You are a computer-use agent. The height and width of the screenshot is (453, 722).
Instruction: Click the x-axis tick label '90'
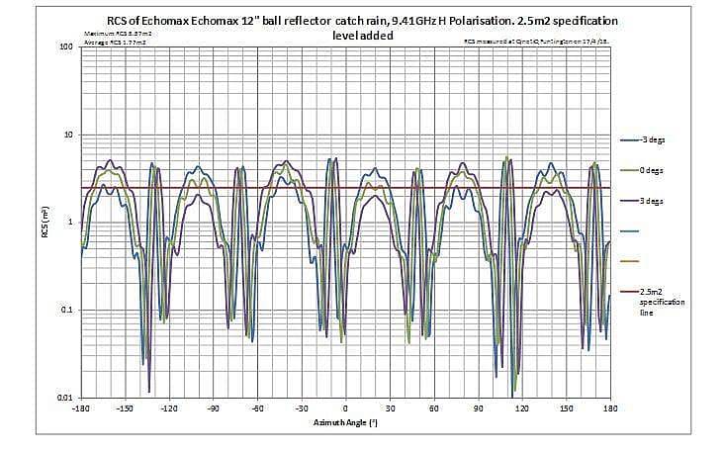tap(479, 408)
